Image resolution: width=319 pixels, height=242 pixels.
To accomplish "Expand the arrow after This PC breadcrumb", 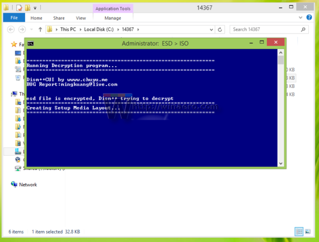I will click(x=80, y=30).
